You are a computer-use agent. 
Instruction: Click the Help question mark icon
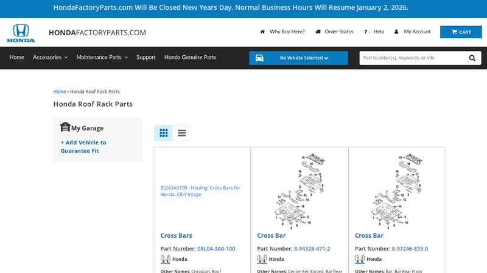click(x=365, y=32)
